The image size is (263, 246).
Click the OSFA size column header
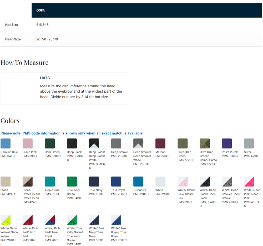pyautogui.click(x=41, y=11)
